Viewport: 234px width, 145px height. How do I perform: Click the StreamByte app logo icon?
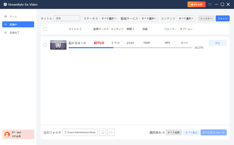coord(5,4)
